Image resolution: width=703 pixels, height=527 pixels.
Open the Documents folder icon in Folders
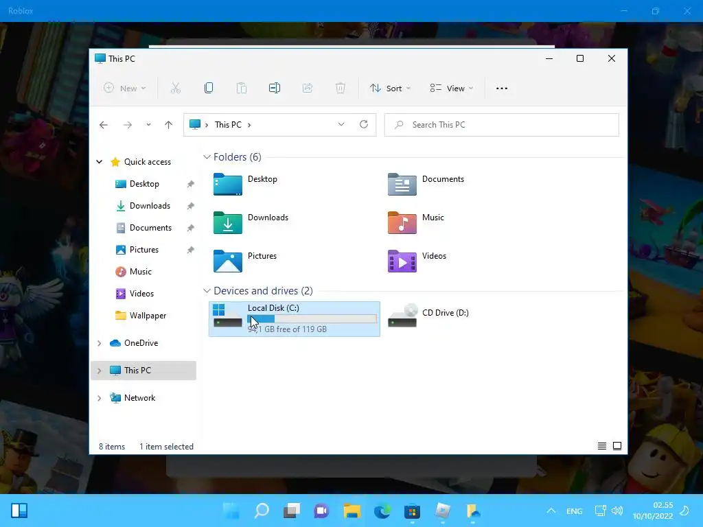pyautogui.click(x=402, y=184)
